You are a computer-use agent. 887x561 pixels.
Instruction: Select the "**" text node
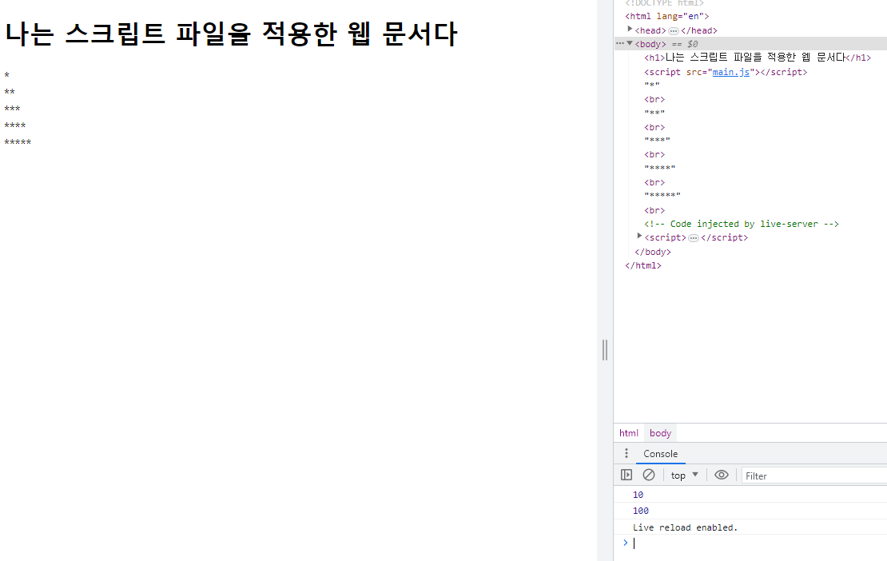[x=654, y=113]
